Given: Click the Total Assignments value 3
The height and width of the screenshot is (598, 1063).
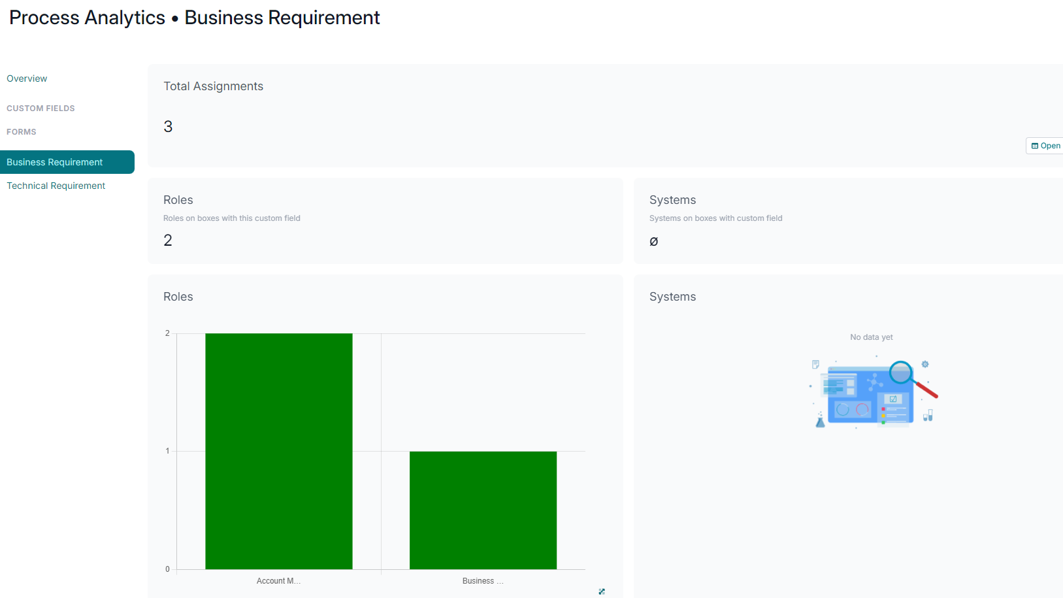Looking at the screenshot, I should (168, 127).
